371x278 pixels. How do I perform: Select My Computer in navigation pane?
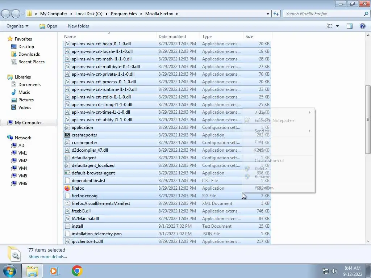tap(28, 123)
